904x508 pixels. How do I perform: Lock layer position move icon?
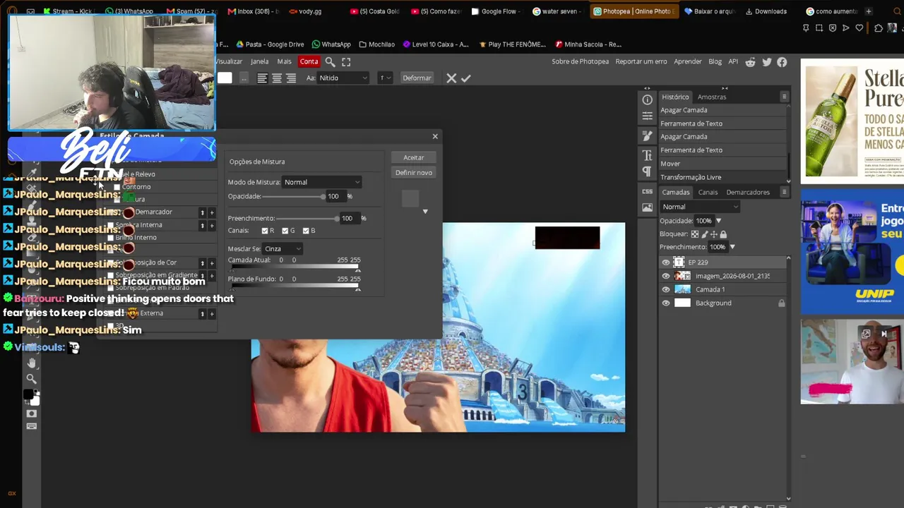tap(714, 234)
